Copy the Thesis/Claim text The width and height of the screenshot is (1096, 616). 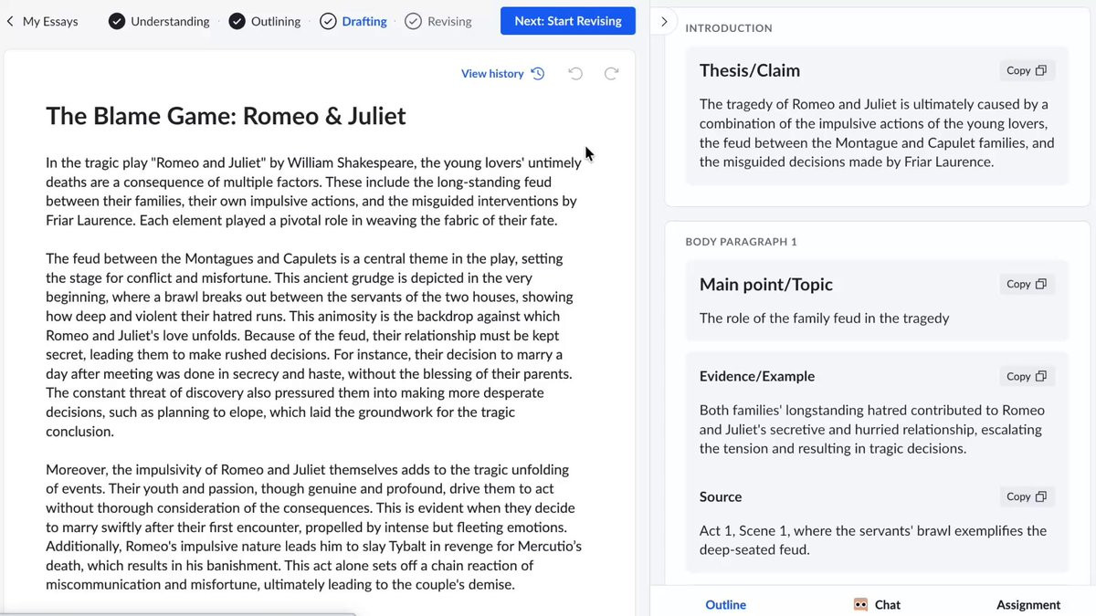pos(1027,70)
